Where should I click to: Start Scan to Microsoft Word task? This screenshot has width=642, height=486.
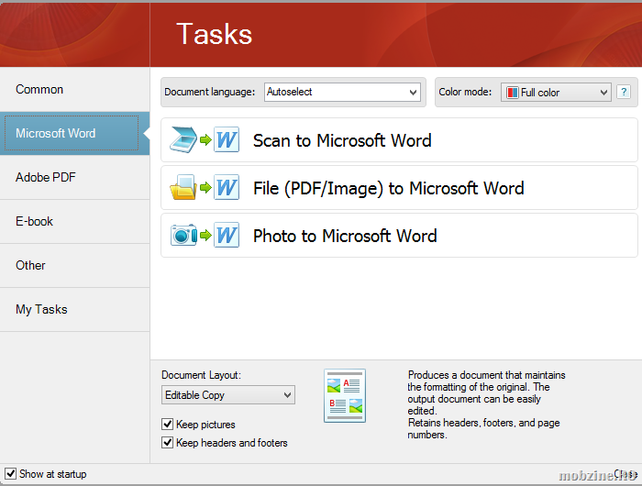point(399,140)
